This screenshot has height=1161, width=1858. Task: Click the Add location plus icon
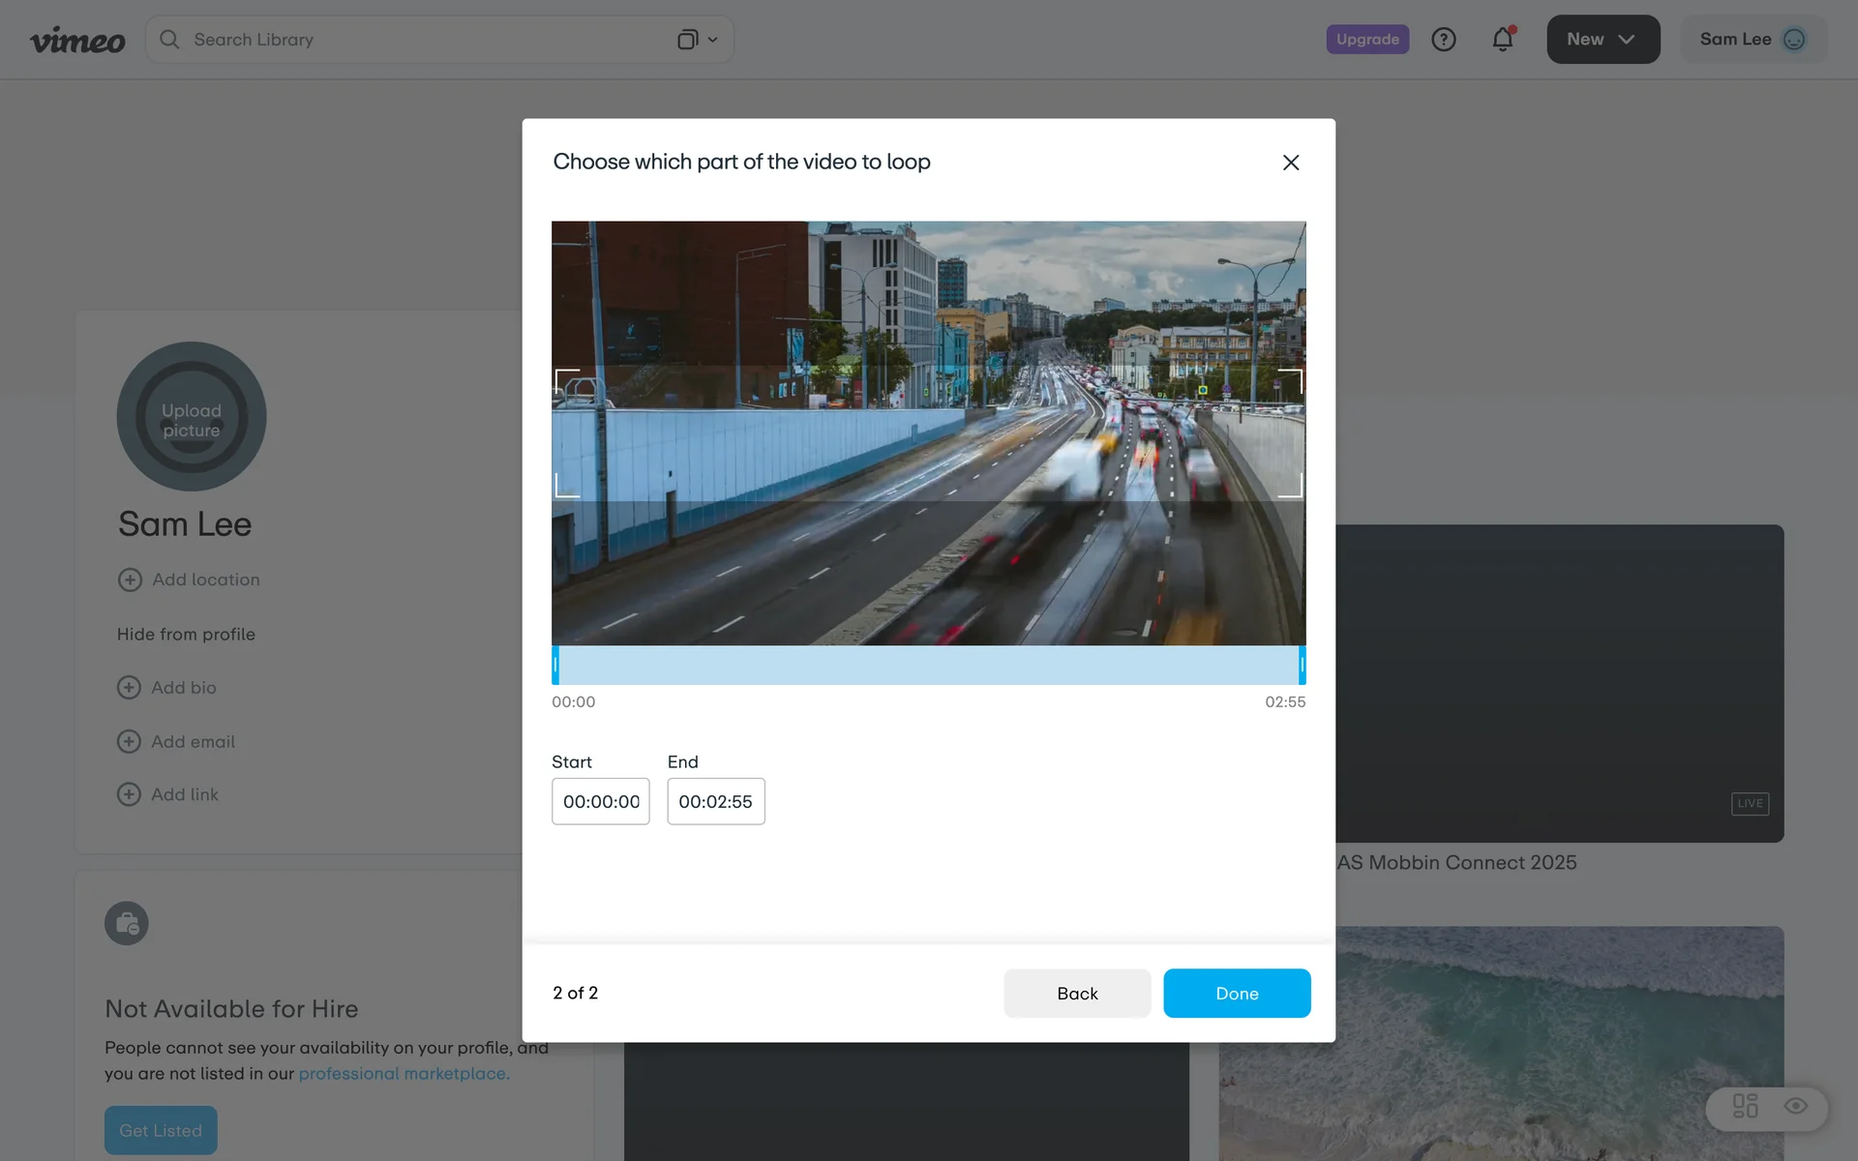130,580
